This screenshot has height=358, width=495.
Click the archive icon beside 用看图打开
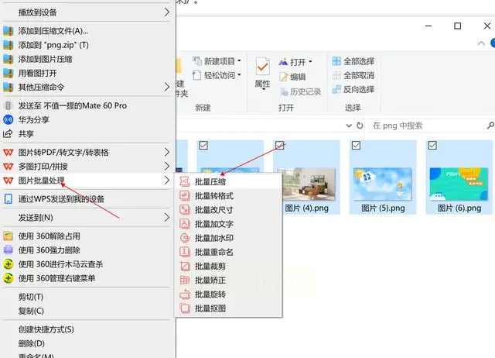(x=9, y=73)
